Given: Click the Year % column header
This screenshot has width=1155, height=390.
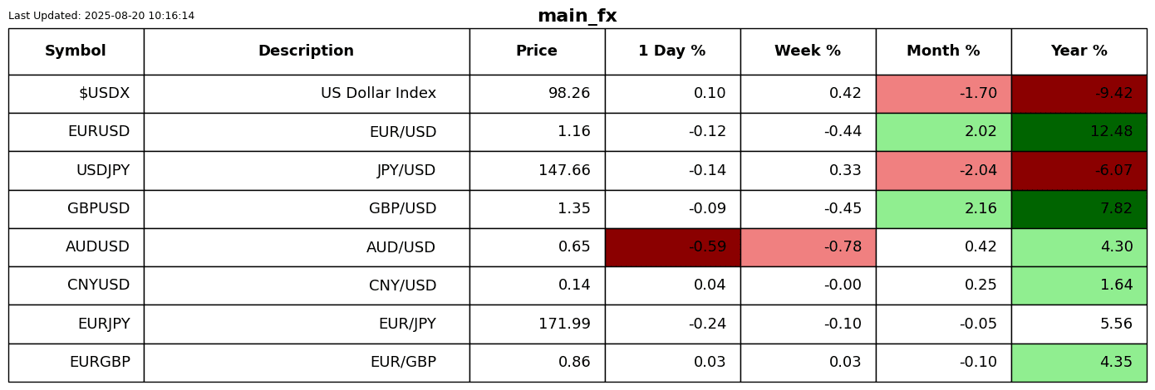Looking at the screenshot, I should [1079, 51].
